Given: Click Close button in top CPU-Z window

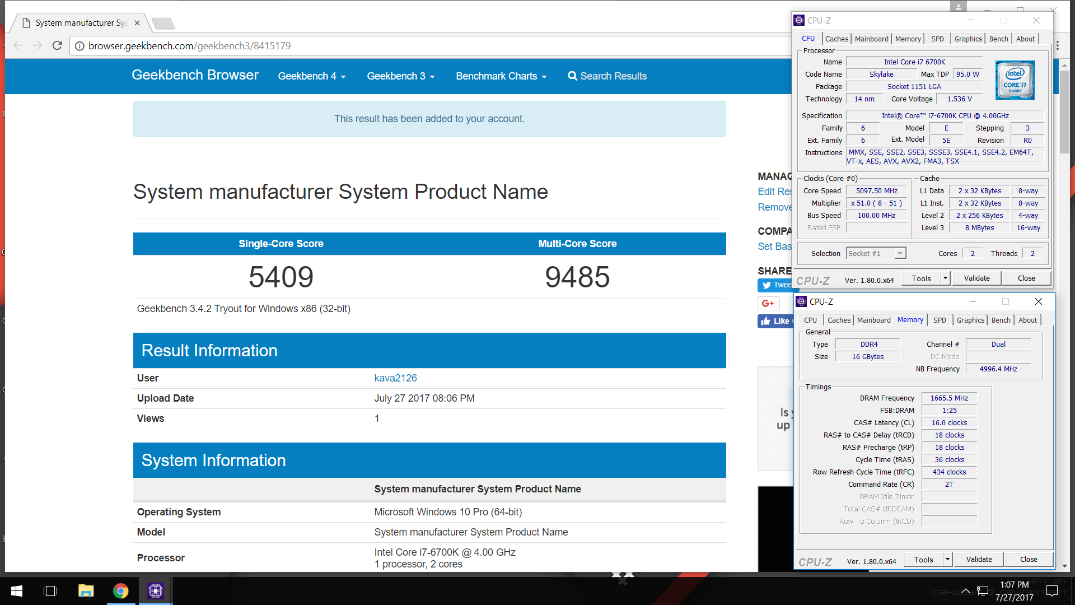Looking at the screenshot, I should click(1026, 278).
